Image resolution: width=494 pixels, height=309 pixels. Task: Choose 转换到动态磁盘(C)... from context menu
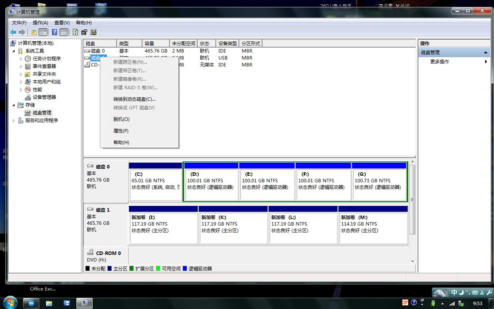(x=139, y=99)
